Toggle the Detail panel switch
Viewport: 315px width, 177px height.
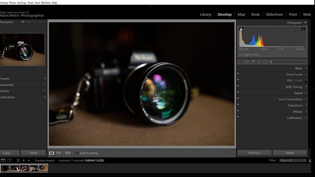tap(238, 92)
